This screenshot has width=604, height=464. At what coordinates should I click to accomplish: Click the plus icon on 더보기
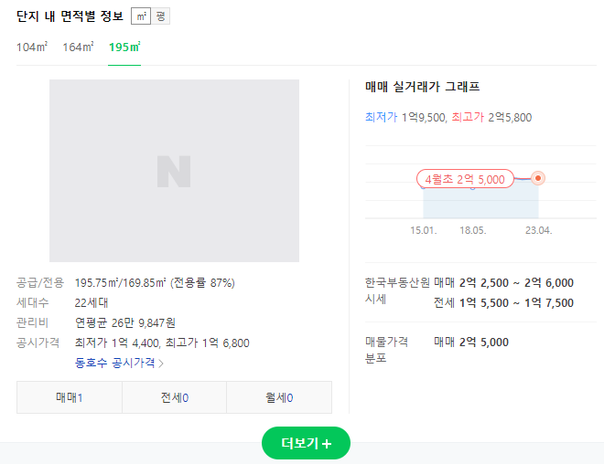[x=327, y=444]
